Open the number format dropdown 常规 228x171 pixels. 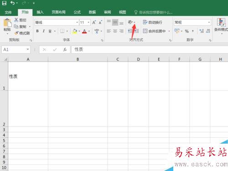coord(209,22)
